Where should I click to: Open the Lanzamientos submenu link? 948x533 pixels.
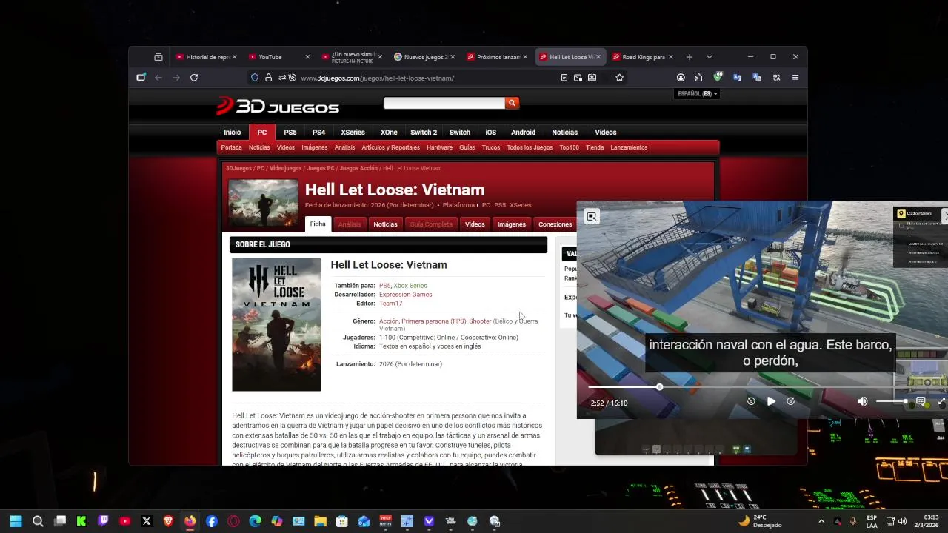[x=629, y=147]
